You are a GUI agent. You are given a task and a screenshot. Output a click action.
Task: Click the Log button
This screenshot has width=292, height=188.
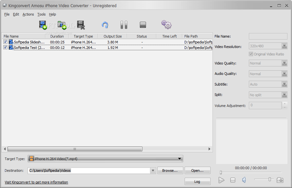click(x=197, y=182)
